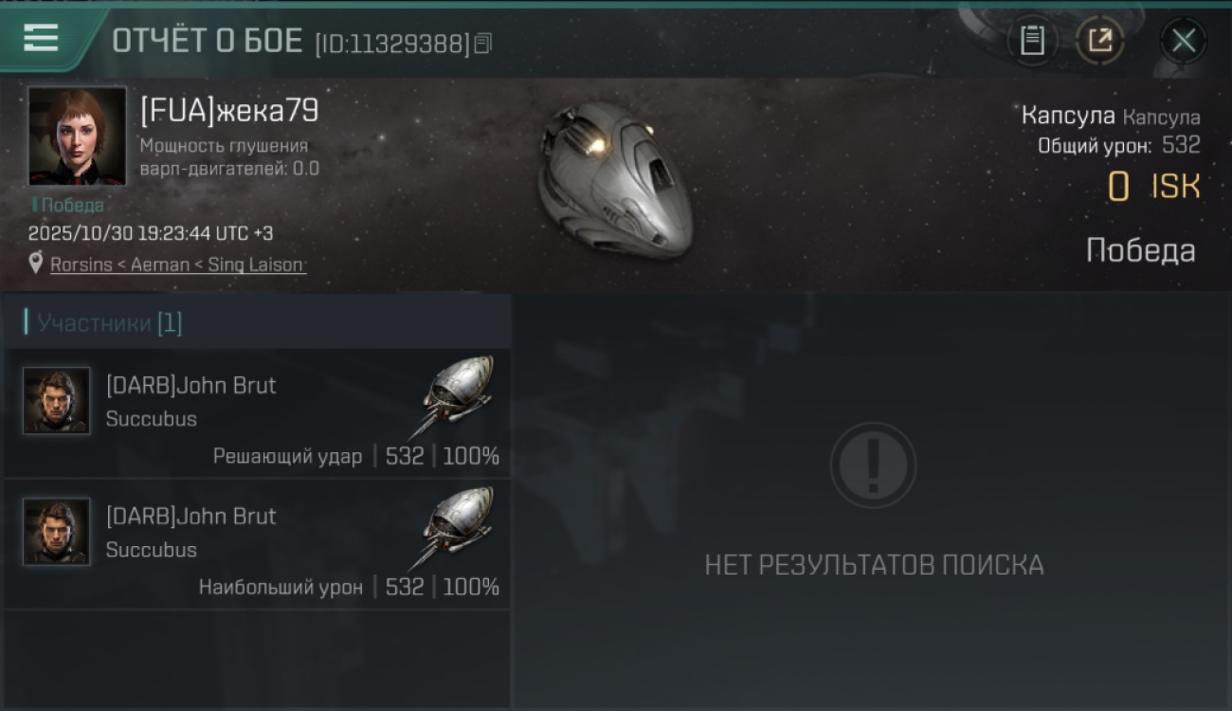Open the Rorsins < Aeman < Sing Laison location link
Viewport: 1232px width, 711px height.
(177, 265)
